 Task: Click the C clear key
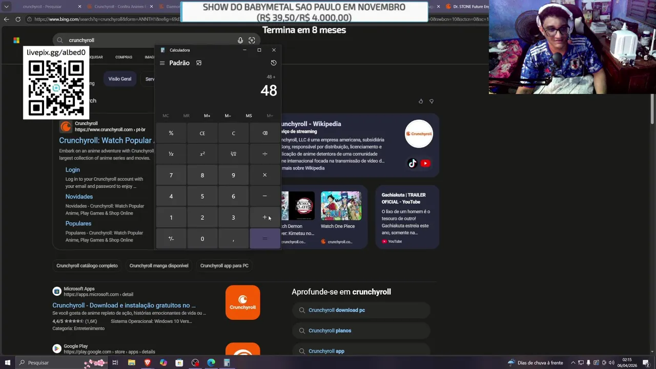233,133
